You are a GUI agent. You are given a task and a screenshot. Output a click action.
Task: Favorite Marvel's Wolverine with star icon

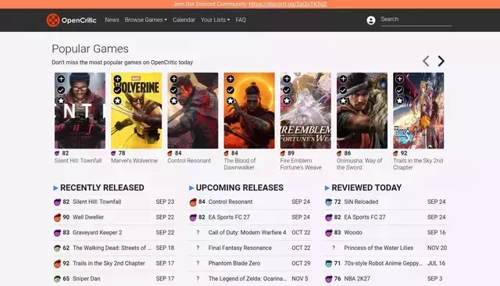(x=117, y=101)
